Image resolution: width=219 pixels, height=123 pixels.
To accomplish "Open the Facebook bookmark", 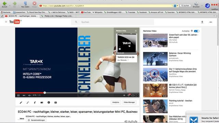I will pos(142,12).
